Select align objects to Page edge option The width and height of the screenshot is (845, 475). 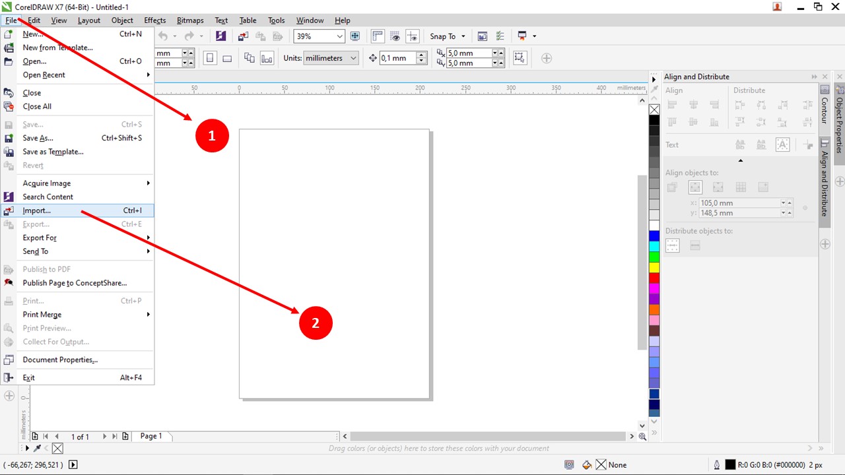point(695,187)
